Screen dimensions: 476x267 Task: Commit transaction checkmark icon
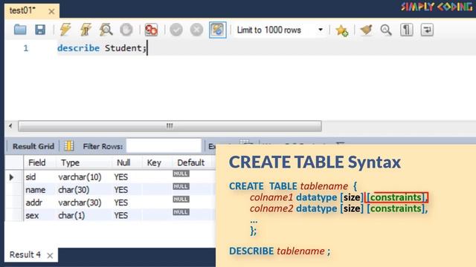[176, 30]
